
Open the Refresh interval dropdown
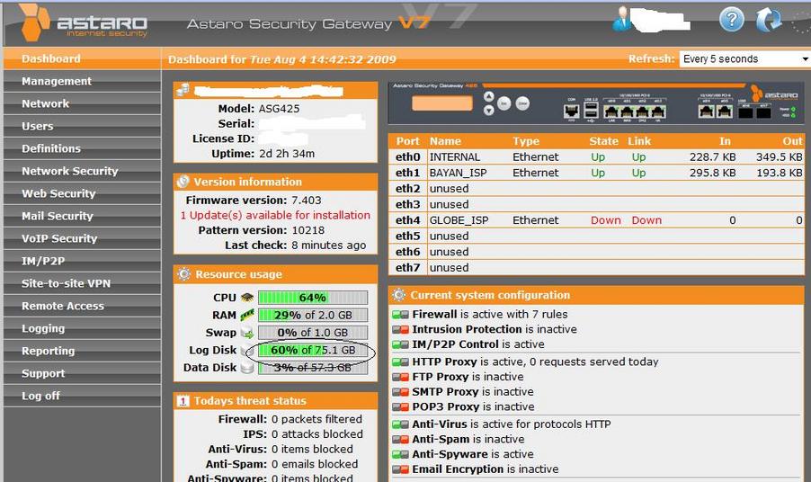click(744, 59)
